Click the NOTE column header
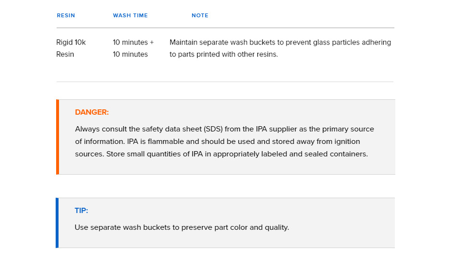The height and width of the screenshot is (273, 451). (200, 15)
